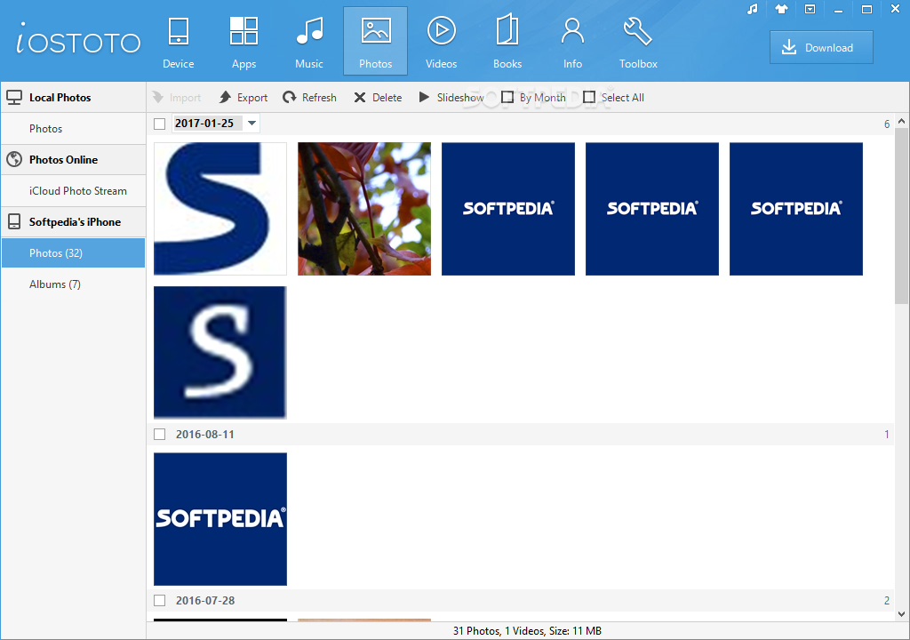Click the 2016-08-11 date label
This screenshot has width=910, height=640.
(205, 435)
